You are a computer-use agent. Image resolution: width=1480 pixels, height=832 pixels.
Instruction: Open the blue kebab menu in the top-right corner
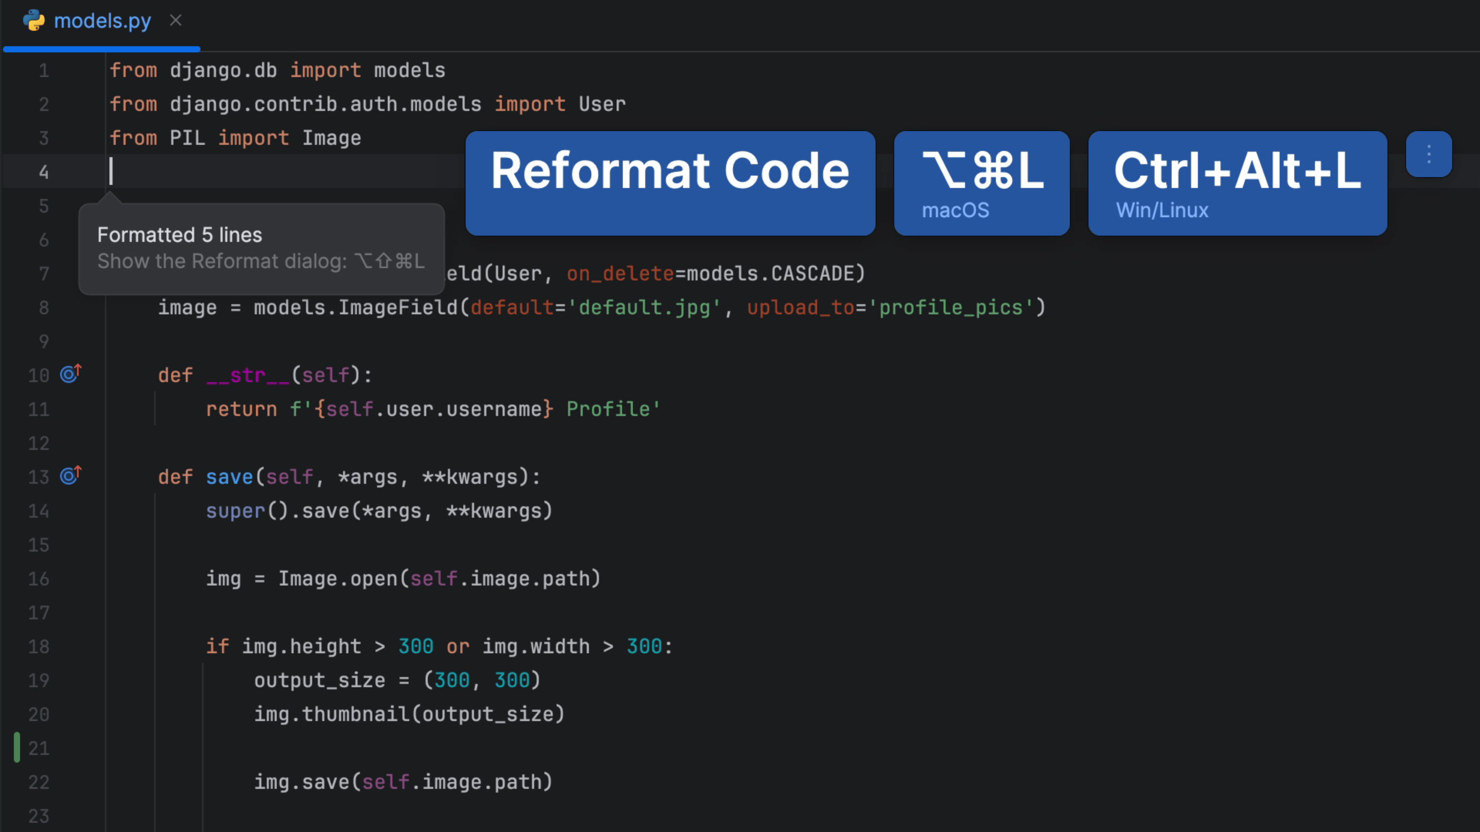[1429, 154]
